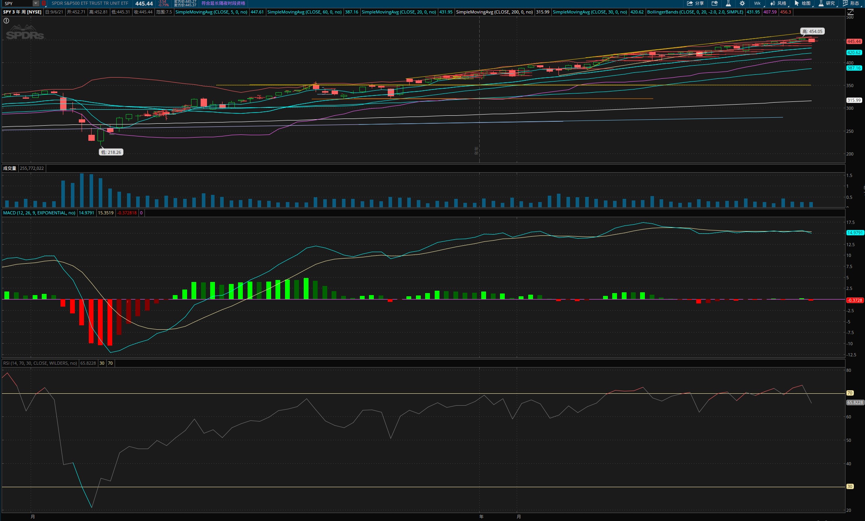Open the Studies (研究) dropdown
865x521 pixels.
[826, 3]
